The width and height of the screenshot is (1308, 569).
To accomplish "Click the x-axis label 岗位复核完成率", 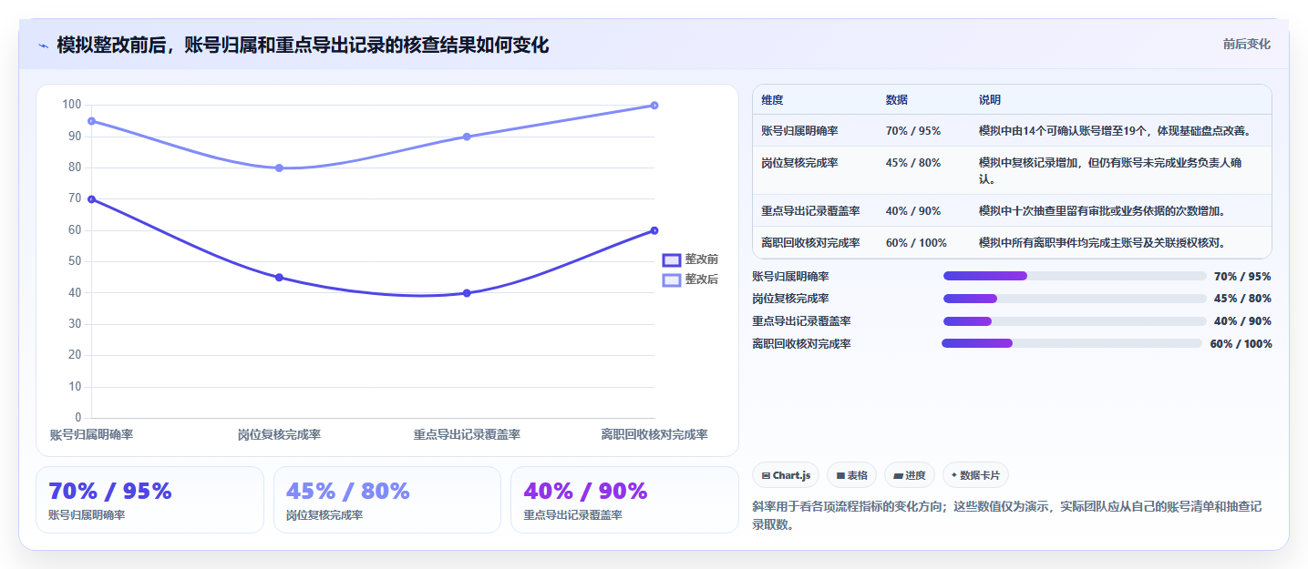I will click(x=279, y=435).
